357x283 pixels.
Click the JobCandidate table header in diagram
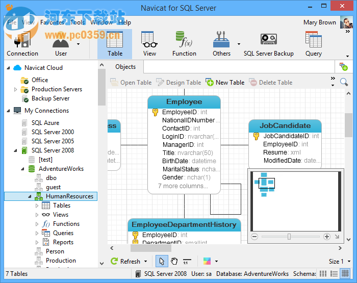(285, 125)
